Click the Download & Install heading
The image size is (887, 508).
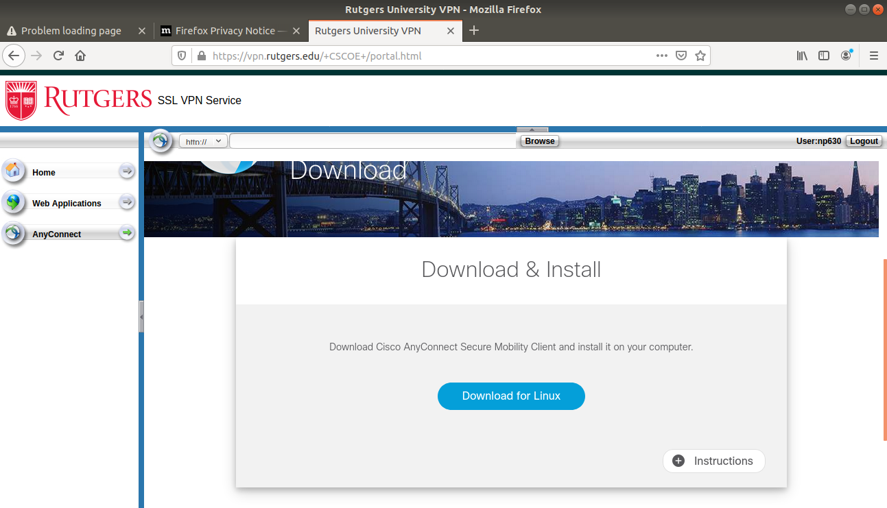[x=511, y=269]
